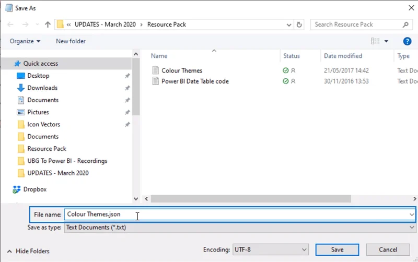Image resolution: width=418 pixels, height=262 pixels.
Task: Close the Save As dialog
Action: point(411,8)
